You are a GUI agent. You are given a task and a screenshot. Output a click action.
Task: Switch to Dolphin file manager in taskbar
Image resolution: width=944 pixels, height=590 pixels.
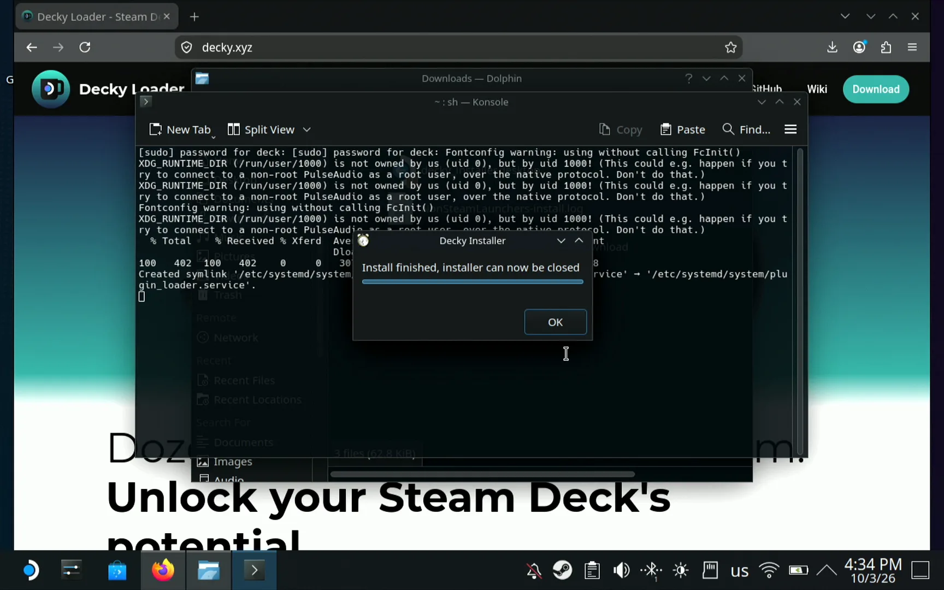click(208, 570)
